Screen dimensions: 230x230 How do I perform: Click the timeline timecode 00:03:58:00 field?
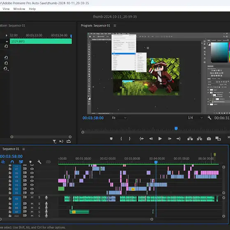[11, 156]
